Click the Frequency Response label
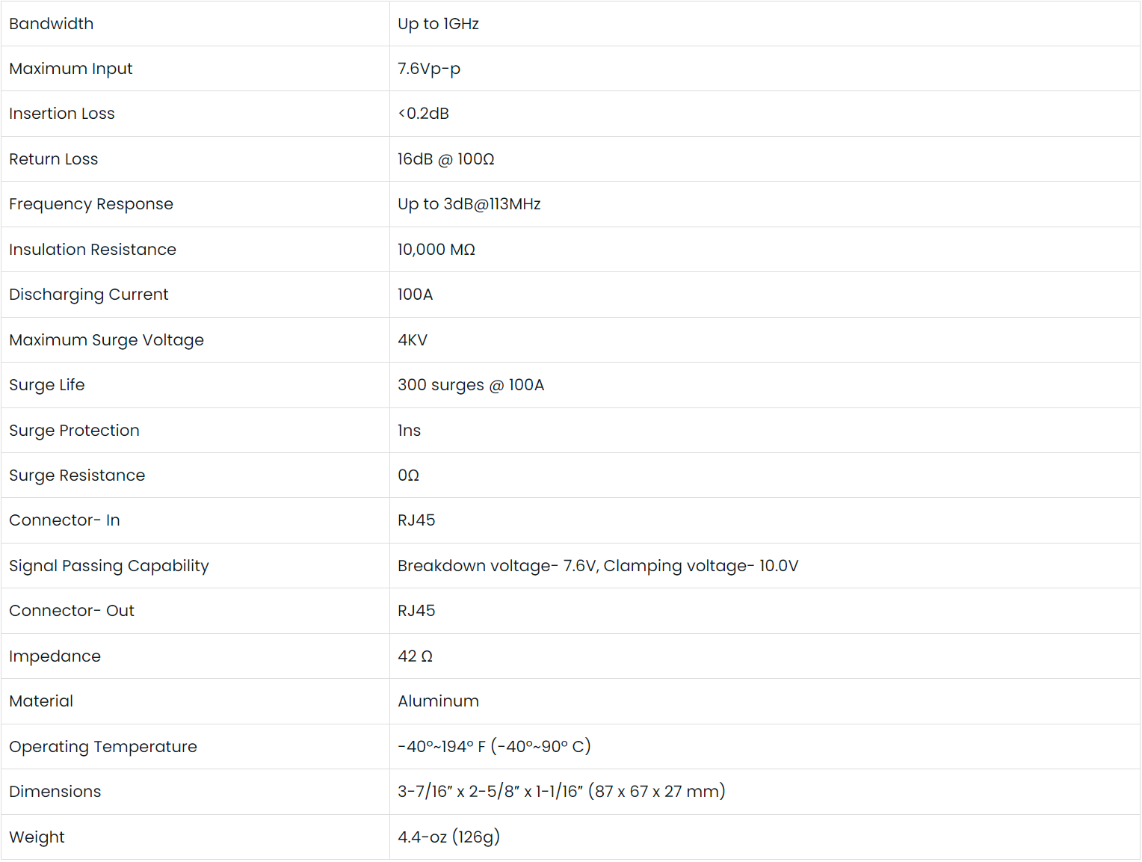Viewport: 1142px width, 862px height. tap(91, 204)
